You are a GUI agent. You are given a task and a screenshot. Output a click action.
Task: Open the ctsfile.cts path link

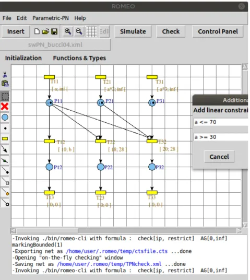tap(117, 251)
